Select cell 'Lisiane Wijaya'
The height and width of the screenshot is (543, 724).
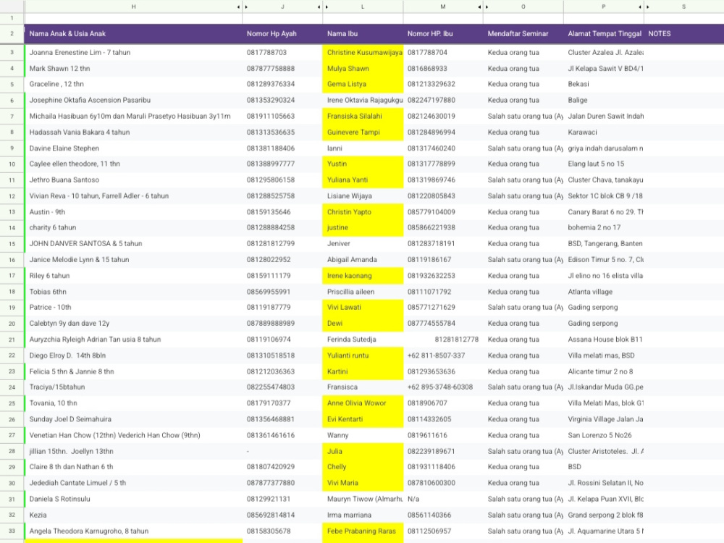coord(363,195)
